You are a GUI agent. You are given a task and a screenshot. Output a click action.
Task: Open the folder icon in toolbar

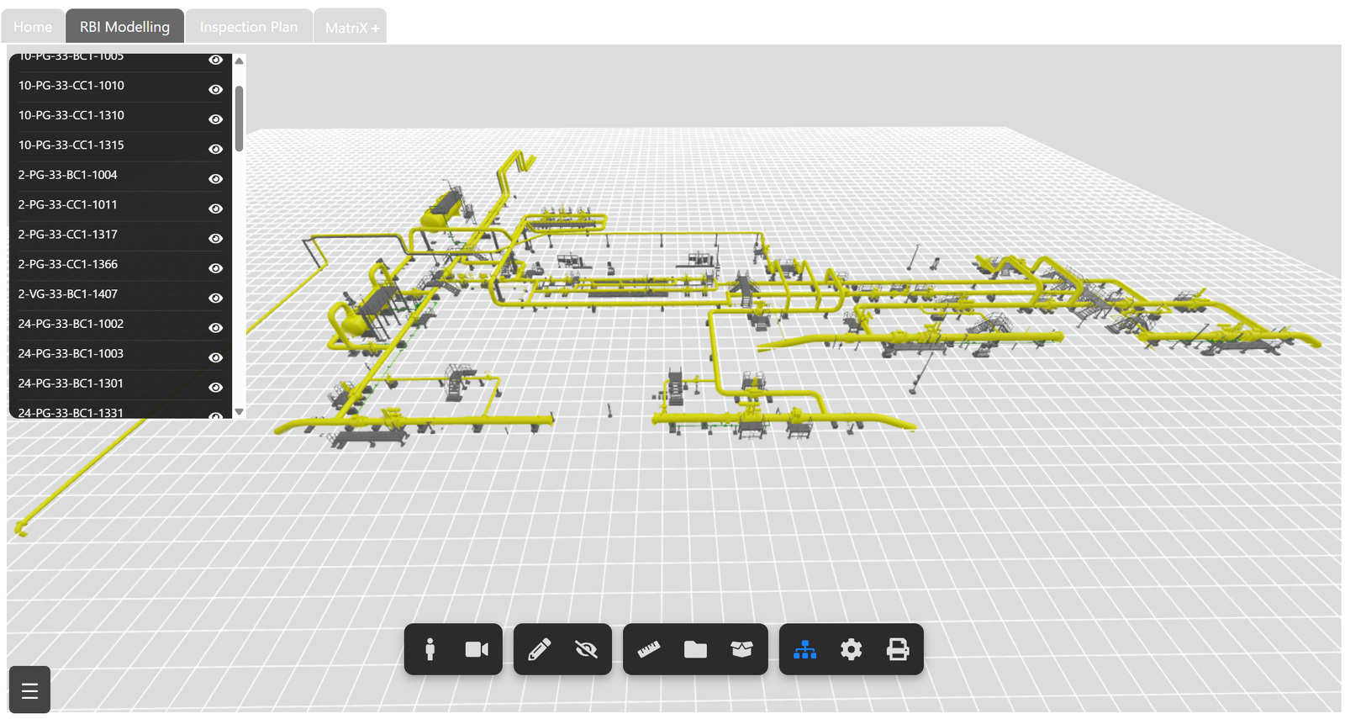click(695, 649)
